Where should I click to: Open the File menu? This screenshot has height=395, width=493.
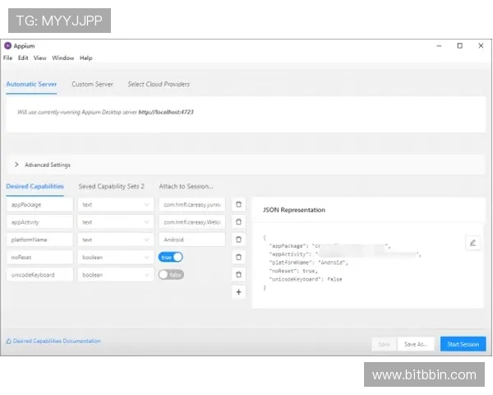[x=7, y=58]
